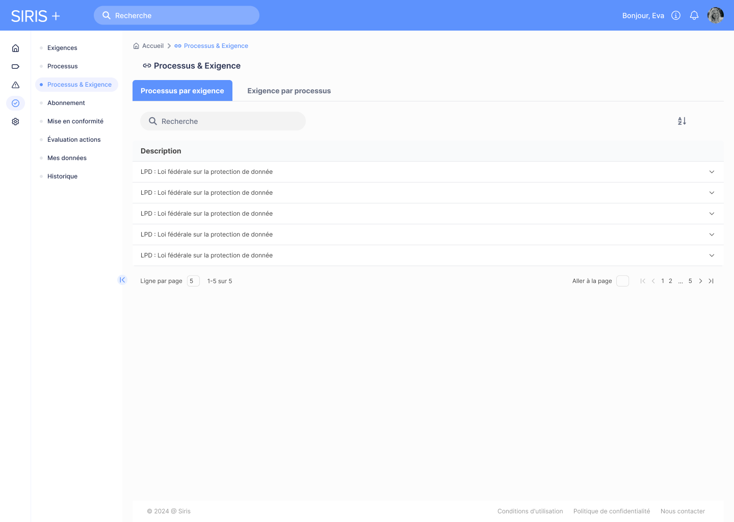The width and height of the screenshot is (734, 522).
Task: Expand the third LPD row chevron
Action: tap(712, 214)
